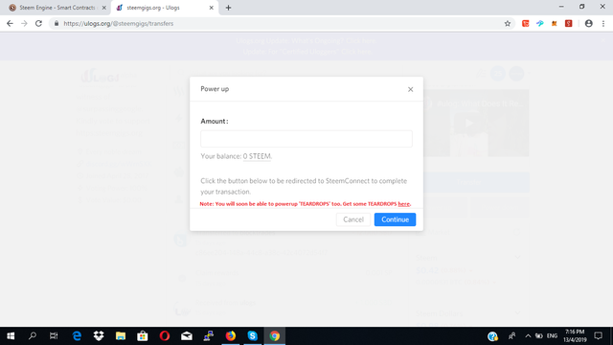The width and height of the screenshot is (613, 345).
Task: Open Firefox from the taskbar
Action: (231, 335)
